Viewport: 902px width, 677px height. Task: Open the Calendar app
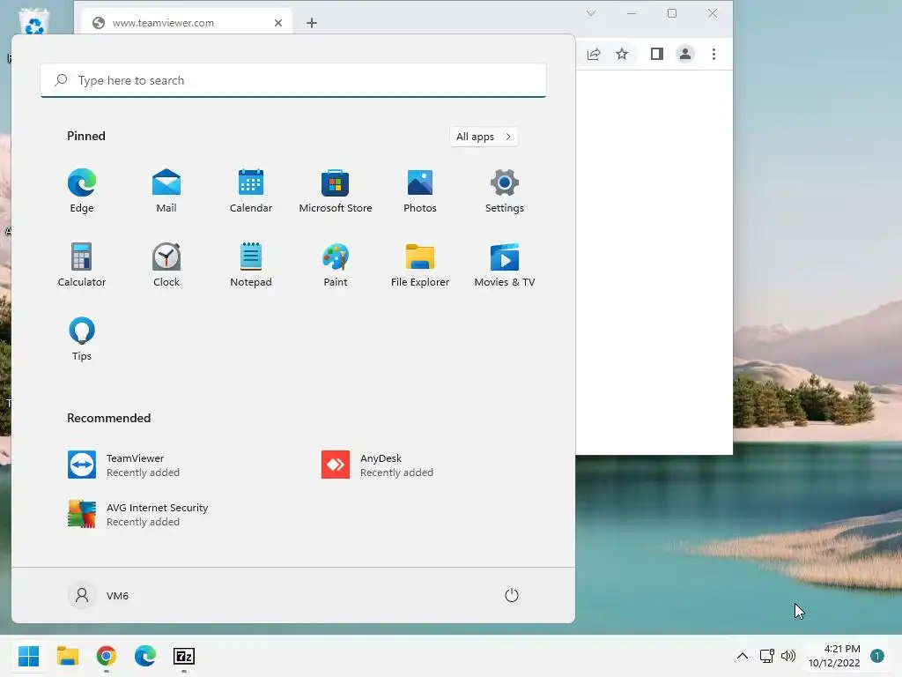click(x=251, y=191)
